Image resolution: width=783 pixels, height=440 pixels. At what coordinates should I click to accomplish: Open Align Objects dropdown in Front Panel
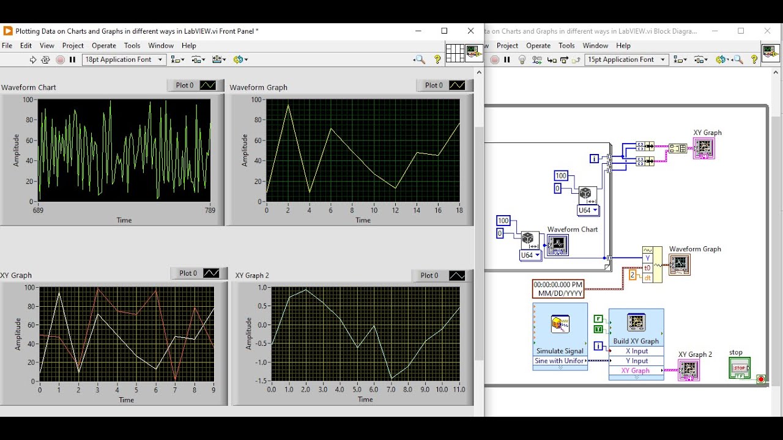pos(177,59)
